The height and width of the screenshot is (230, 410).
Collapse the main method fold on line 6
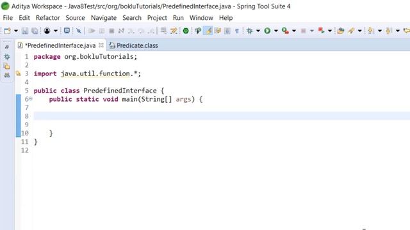tap(31, 98)
